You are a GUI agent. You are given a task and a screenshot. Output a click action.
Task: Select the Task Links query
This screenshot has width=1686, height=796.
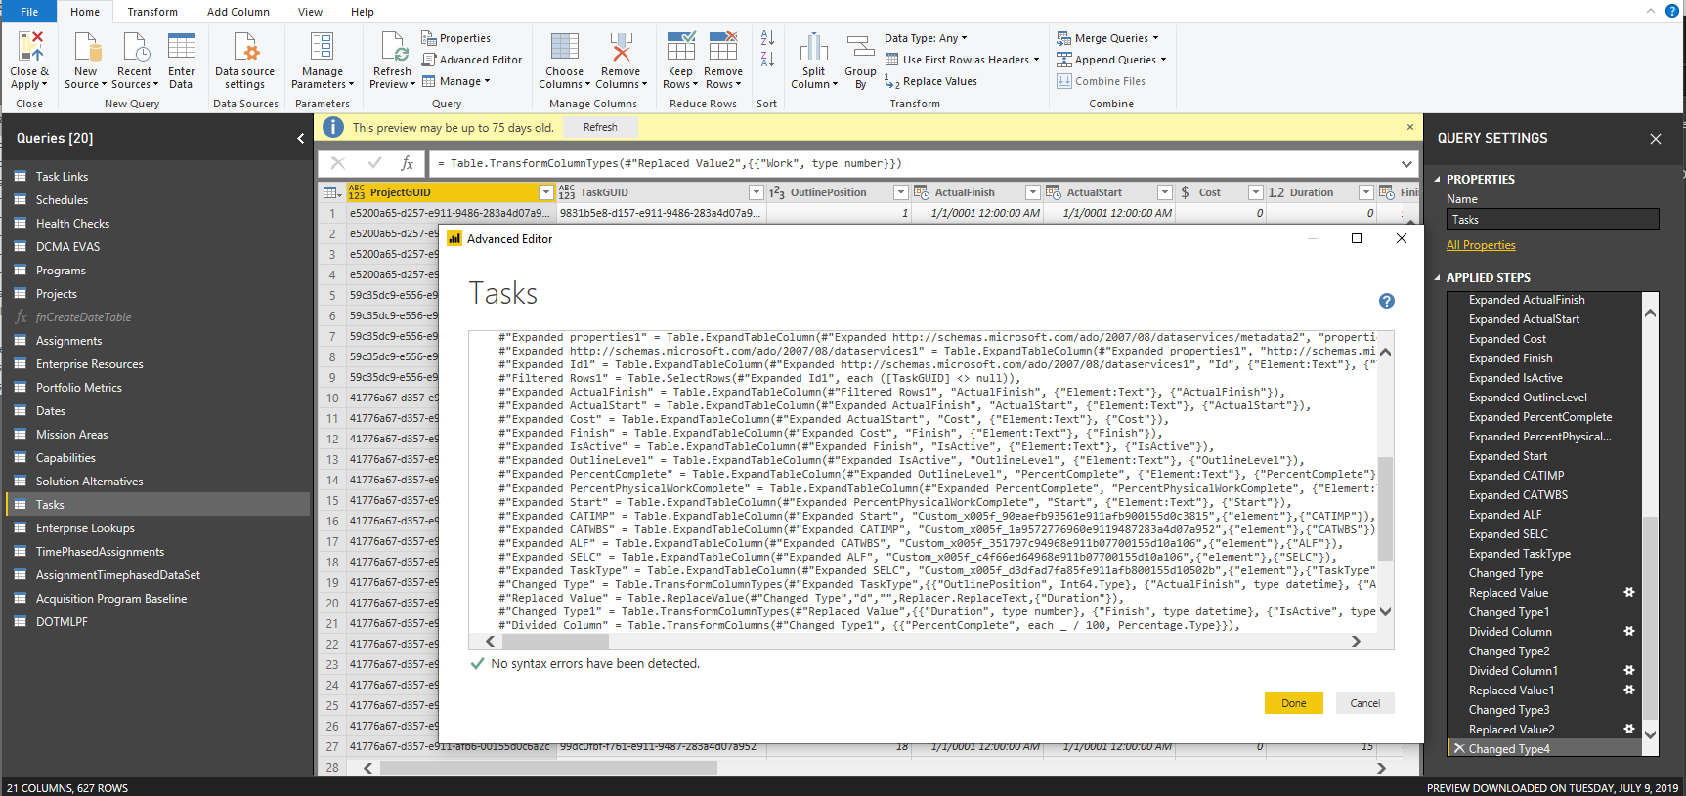pos(62,177)
